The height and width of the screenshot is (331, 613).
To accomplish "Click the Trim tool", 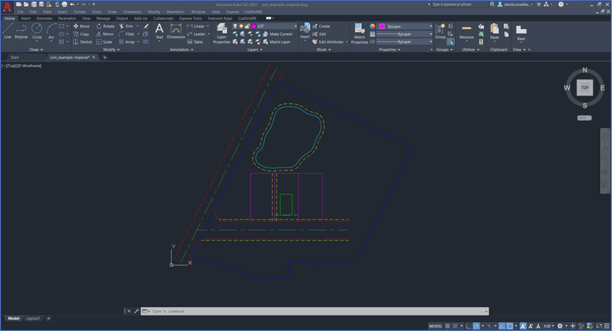I will tap(126, 26).
